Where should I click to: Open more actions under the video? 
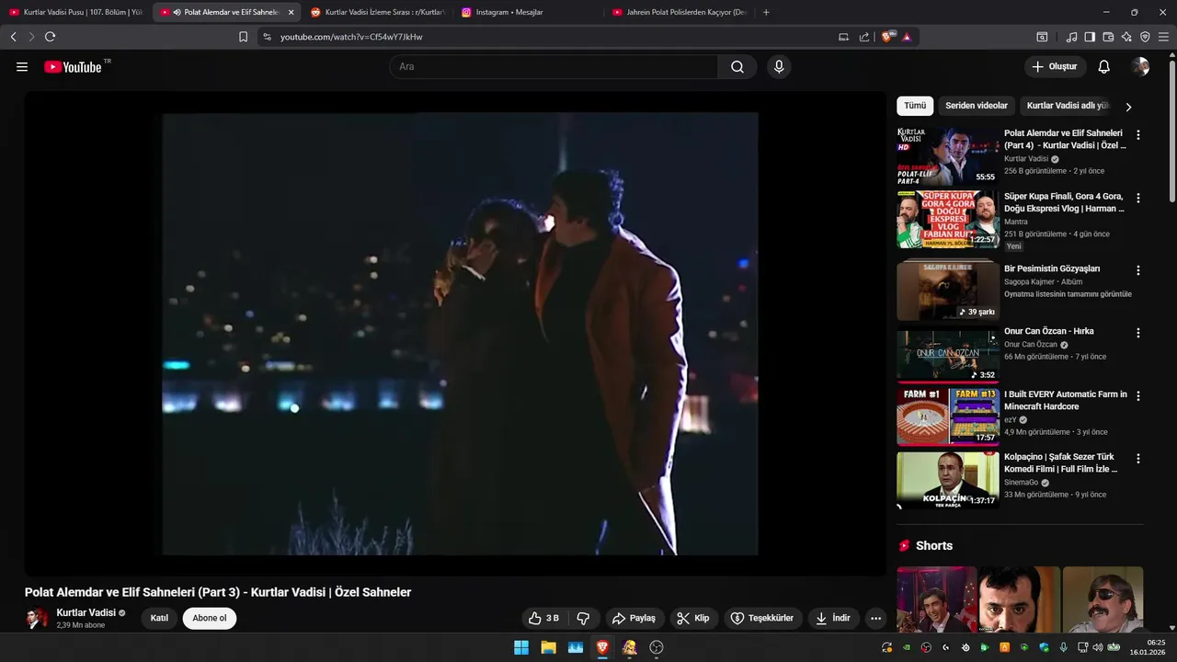click(875, 618)
